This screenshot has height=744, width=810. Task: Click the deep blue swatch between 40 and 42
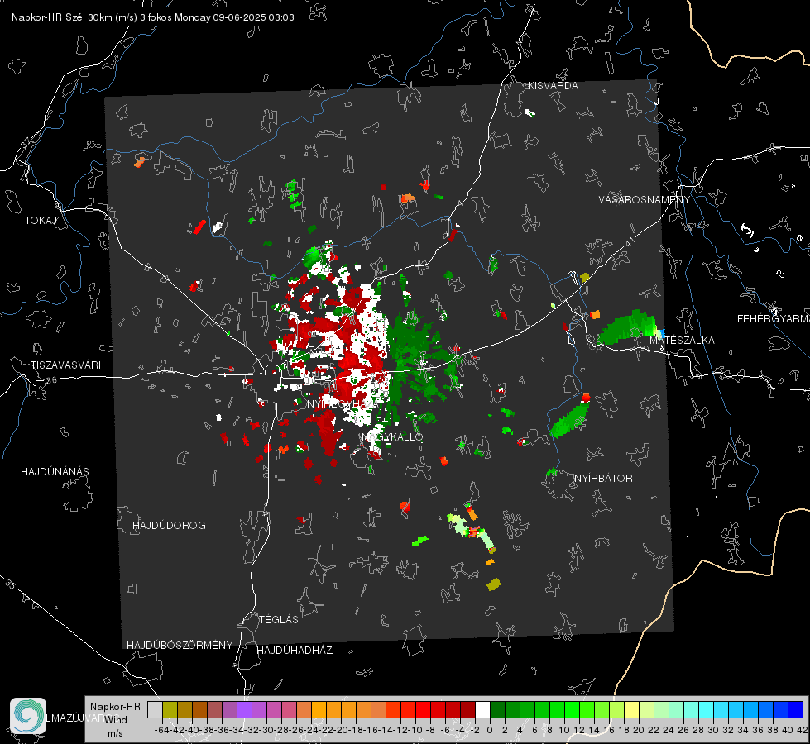point(796,709)
